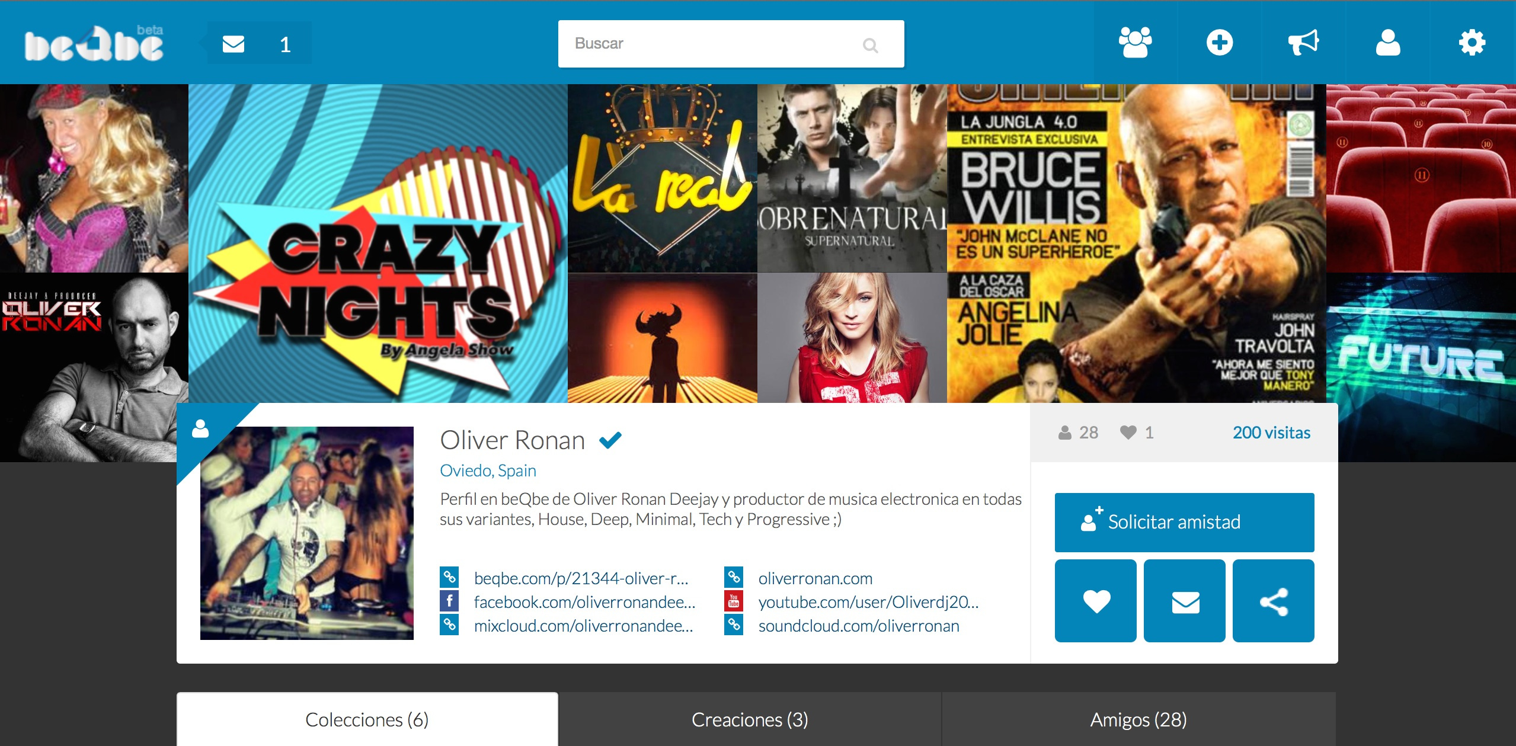Open the oliverronan.com link
This screenshot has width=1516, height=746.
coord(815,578)
